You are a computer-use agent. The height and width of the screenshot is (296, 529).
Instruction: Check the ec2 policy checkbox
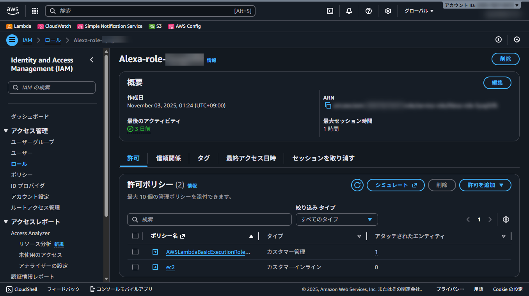(x=135, y=267)
